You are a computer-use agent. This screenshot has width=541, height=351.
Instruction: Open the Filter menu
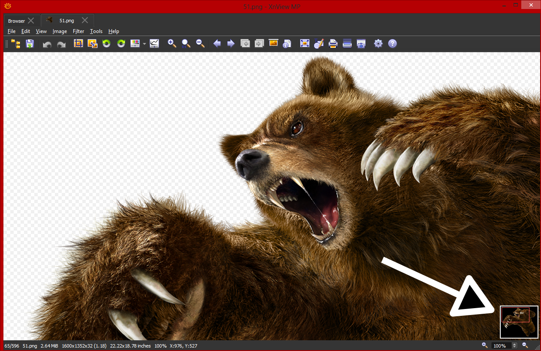[x=78, y=31]
